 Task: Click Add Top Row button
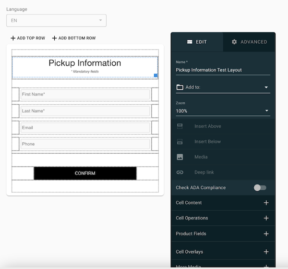tap(28, 38)
